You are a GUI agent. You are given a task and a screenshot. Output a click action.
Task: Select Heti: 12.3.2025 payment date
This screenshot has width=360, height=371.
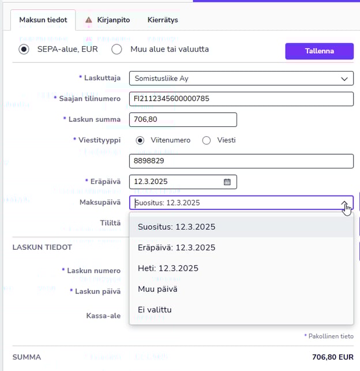tap(168, 268)
